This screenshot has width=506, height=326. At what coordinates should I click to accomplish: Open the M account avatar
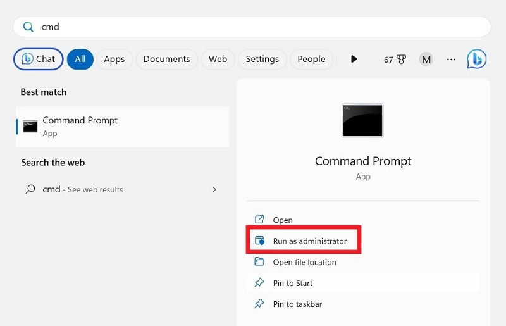pyautogui.click(x=426, y=60)
